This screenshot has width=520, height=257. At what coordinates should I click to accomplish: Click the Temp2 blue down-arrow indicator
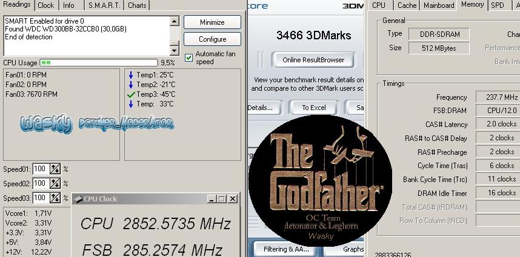[x=130, y=85]
